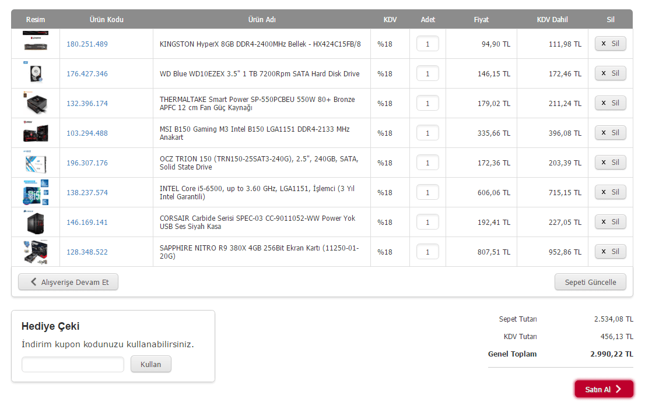Click the WD Blue hard disk thumbnail
645x402 pixels.
(36, 72)
